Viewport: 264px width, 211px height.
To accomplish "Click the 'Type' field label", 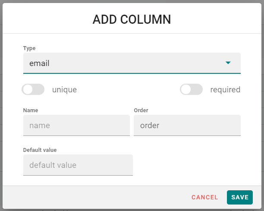I will click(29, 48).
